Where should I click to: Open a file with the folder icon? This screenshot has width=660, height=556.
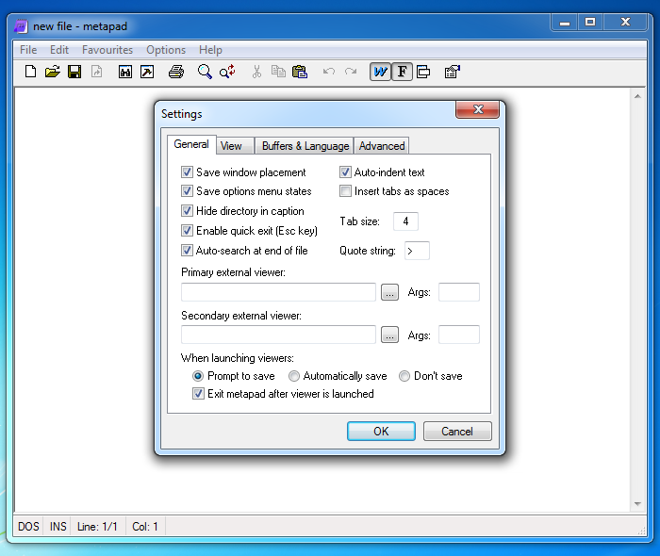pos(53,72)
